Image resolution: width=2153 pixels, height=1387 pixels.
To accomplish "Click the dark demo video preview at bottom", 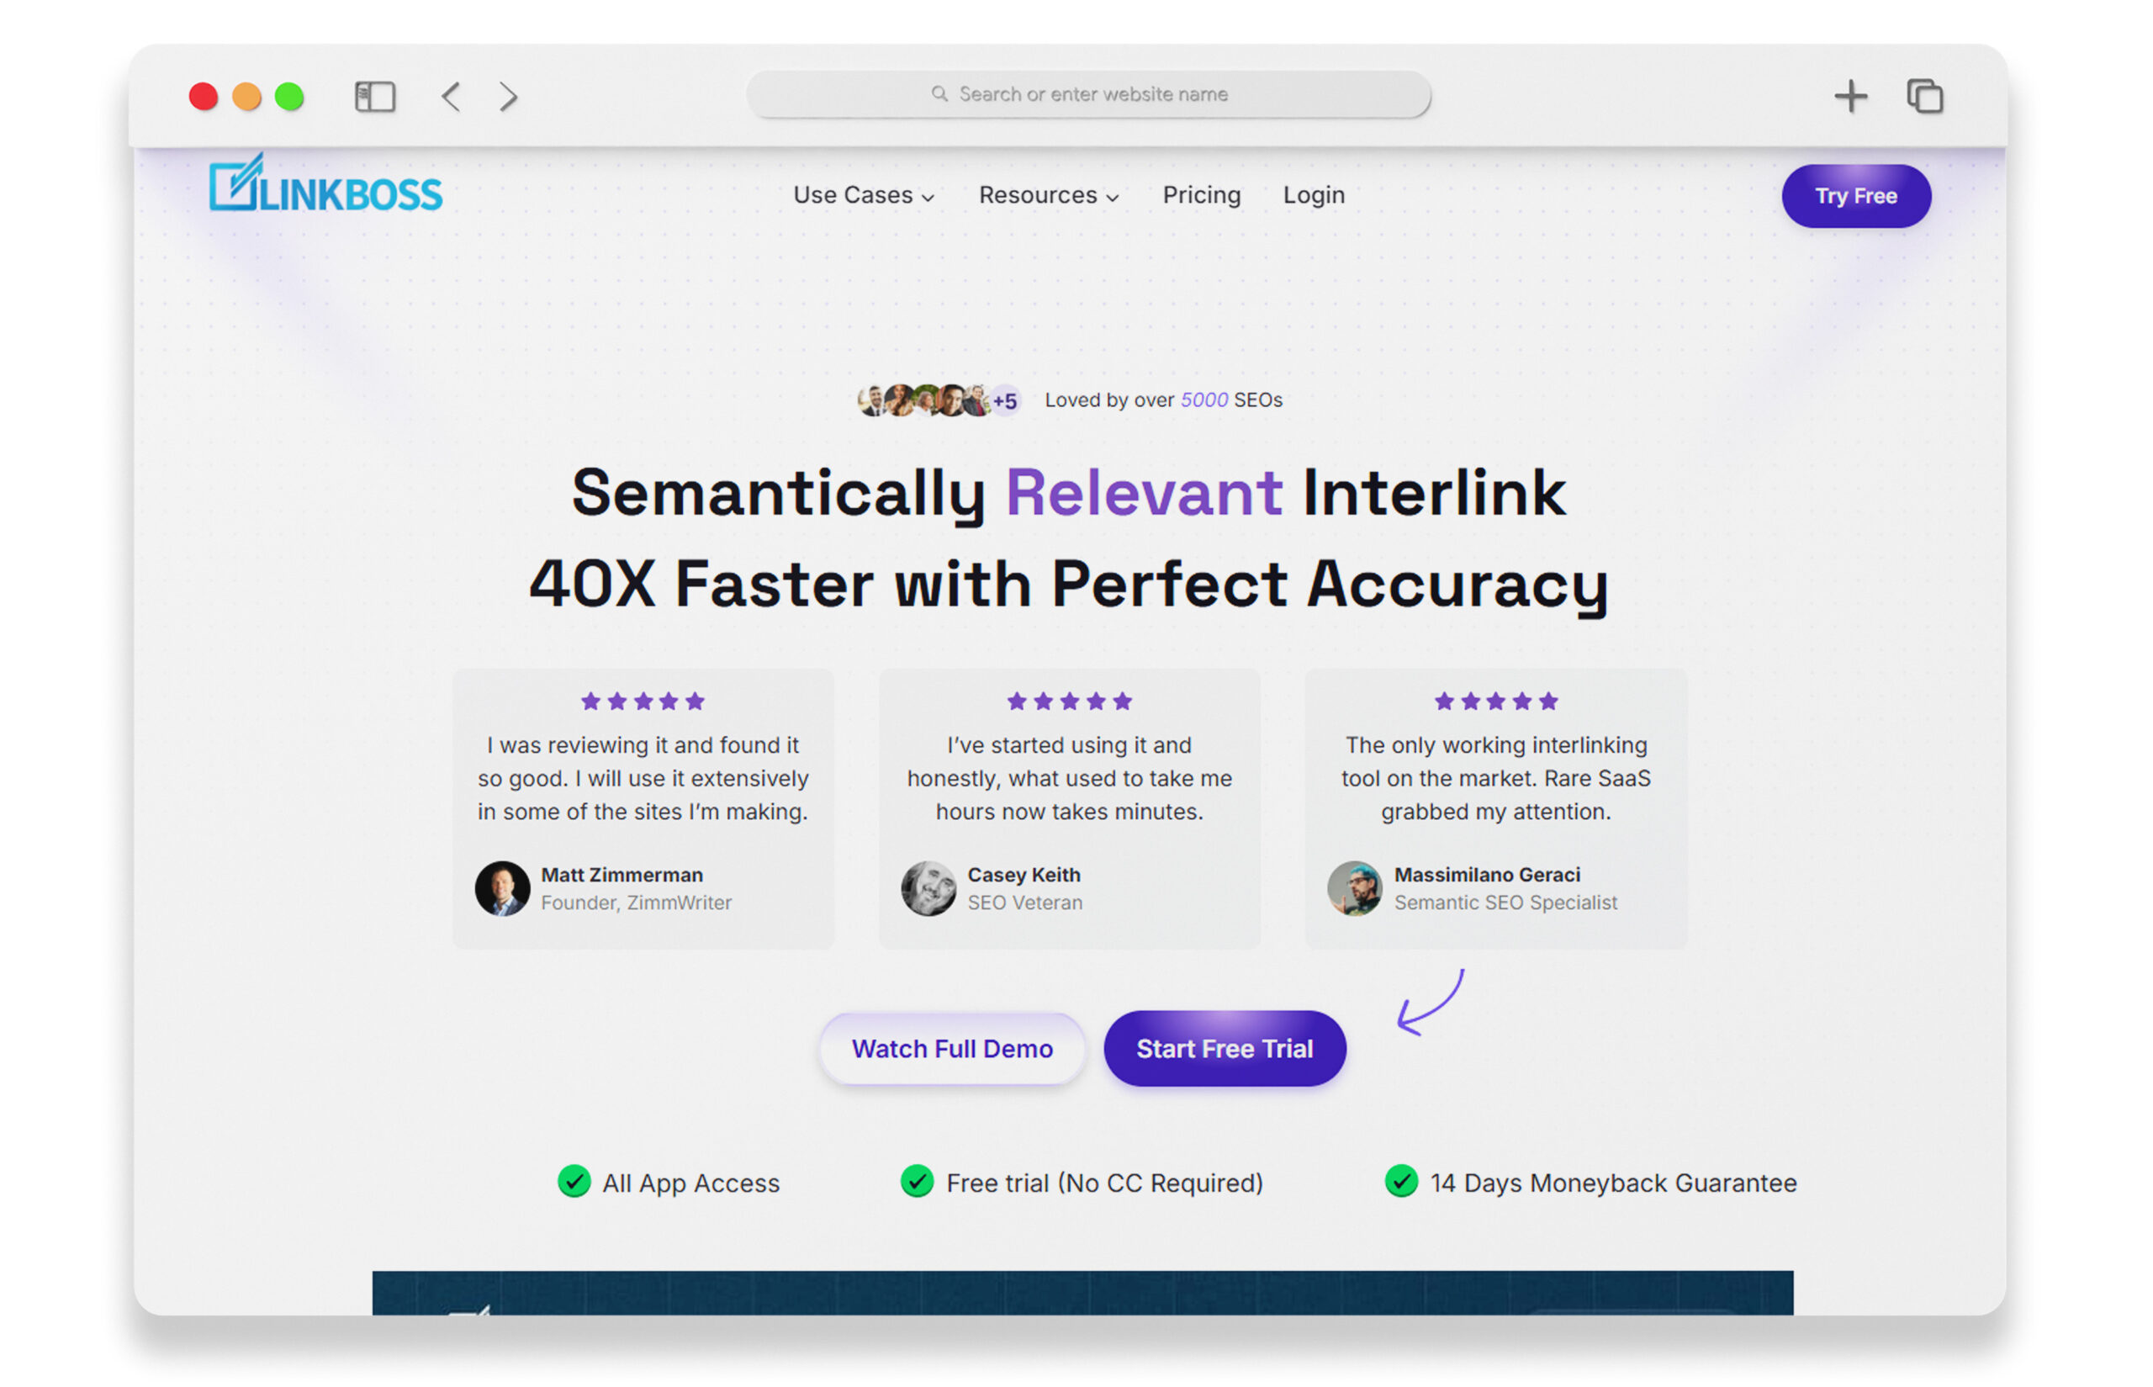I will point(1082,1293).
